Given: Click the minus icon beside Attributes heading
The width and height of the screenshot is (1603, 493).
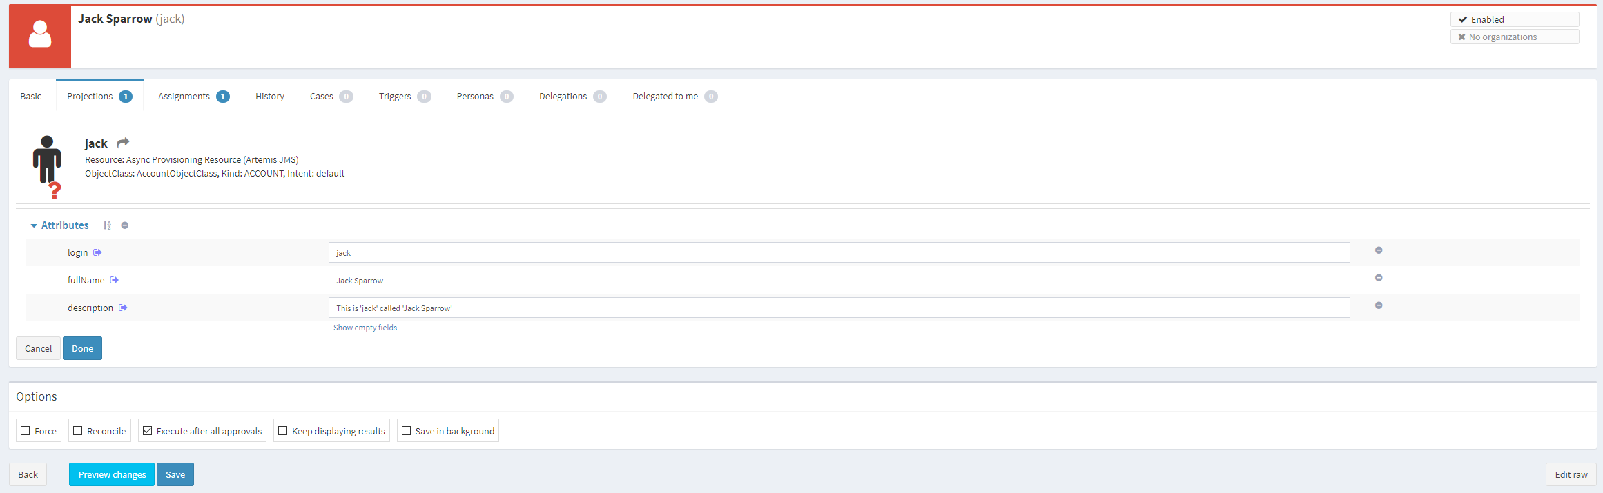Looking at the screenshot, I should [125, 225].
